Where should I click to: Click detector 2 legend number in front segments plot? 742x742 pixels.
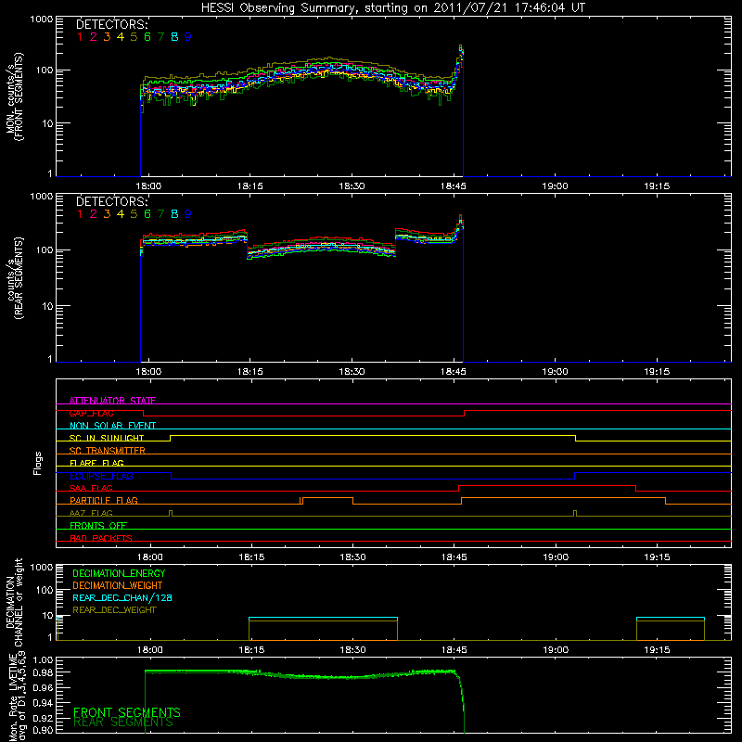94,37
